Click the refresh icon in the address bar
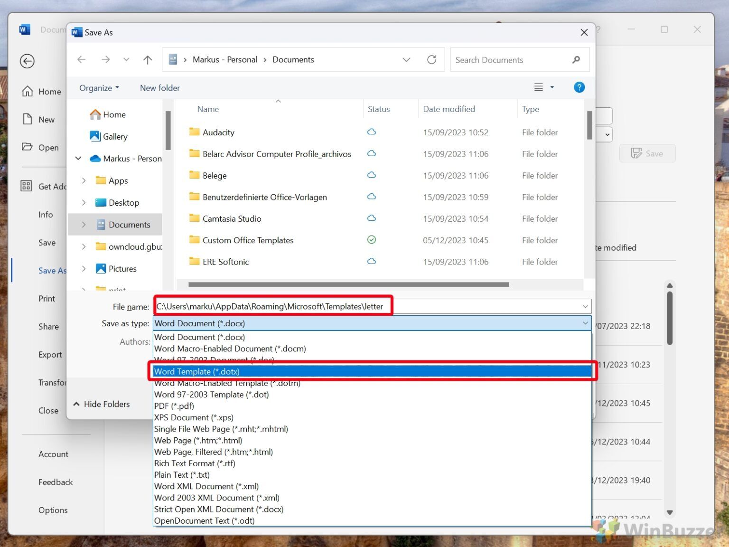The width and height of the screenshot is (729, 547). 432,59
